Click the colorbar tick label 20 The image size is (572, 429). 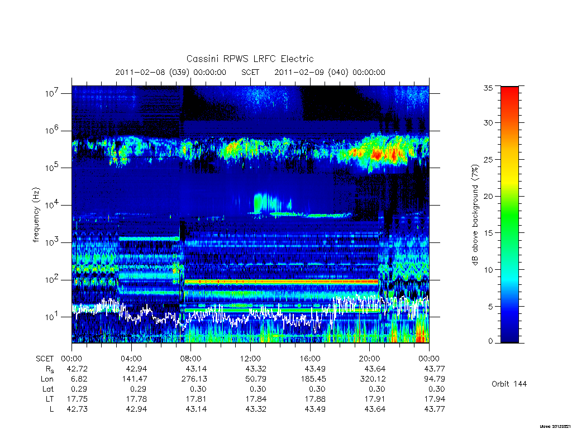pyautogui.click(x=488, y=196)
